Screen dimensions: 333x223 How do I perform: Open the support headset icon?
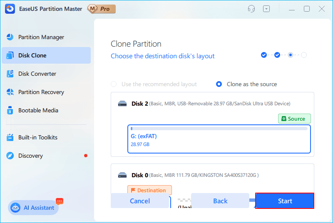click(251, 9)
